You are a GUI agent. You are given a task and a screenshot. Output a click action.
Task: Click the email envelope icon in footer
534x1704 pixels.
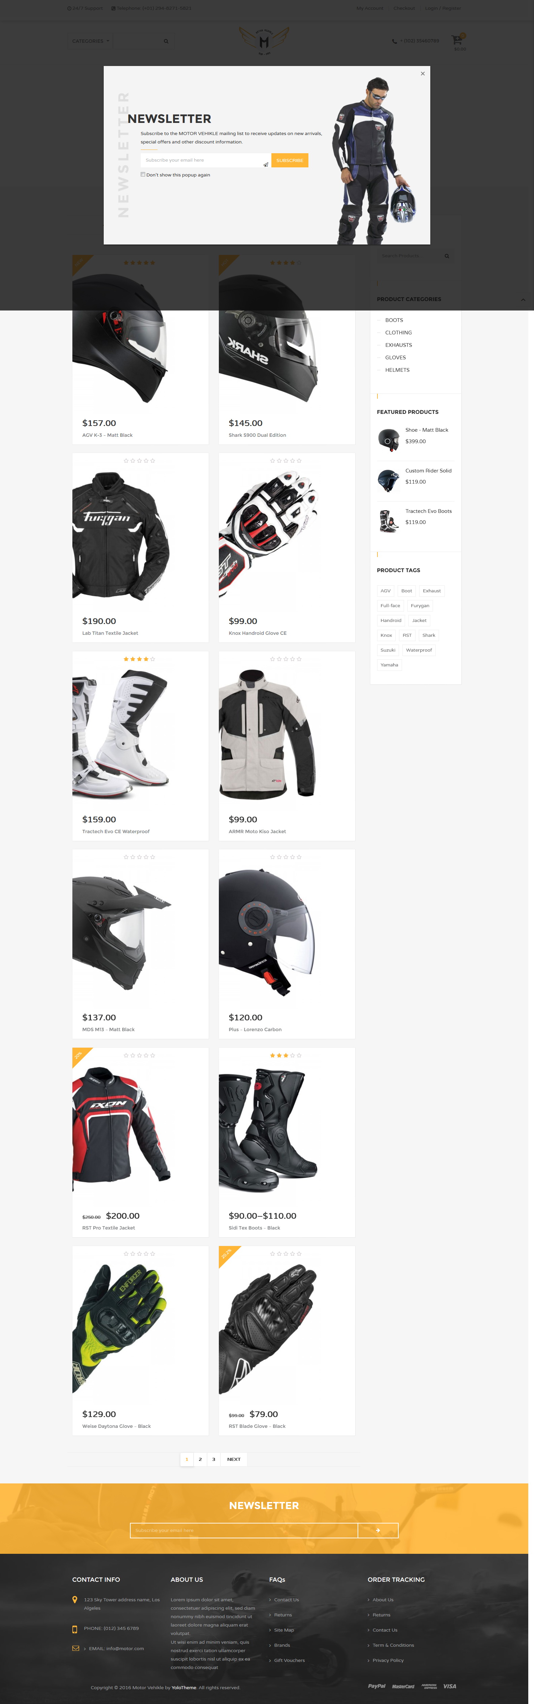tap(75, 1648)
